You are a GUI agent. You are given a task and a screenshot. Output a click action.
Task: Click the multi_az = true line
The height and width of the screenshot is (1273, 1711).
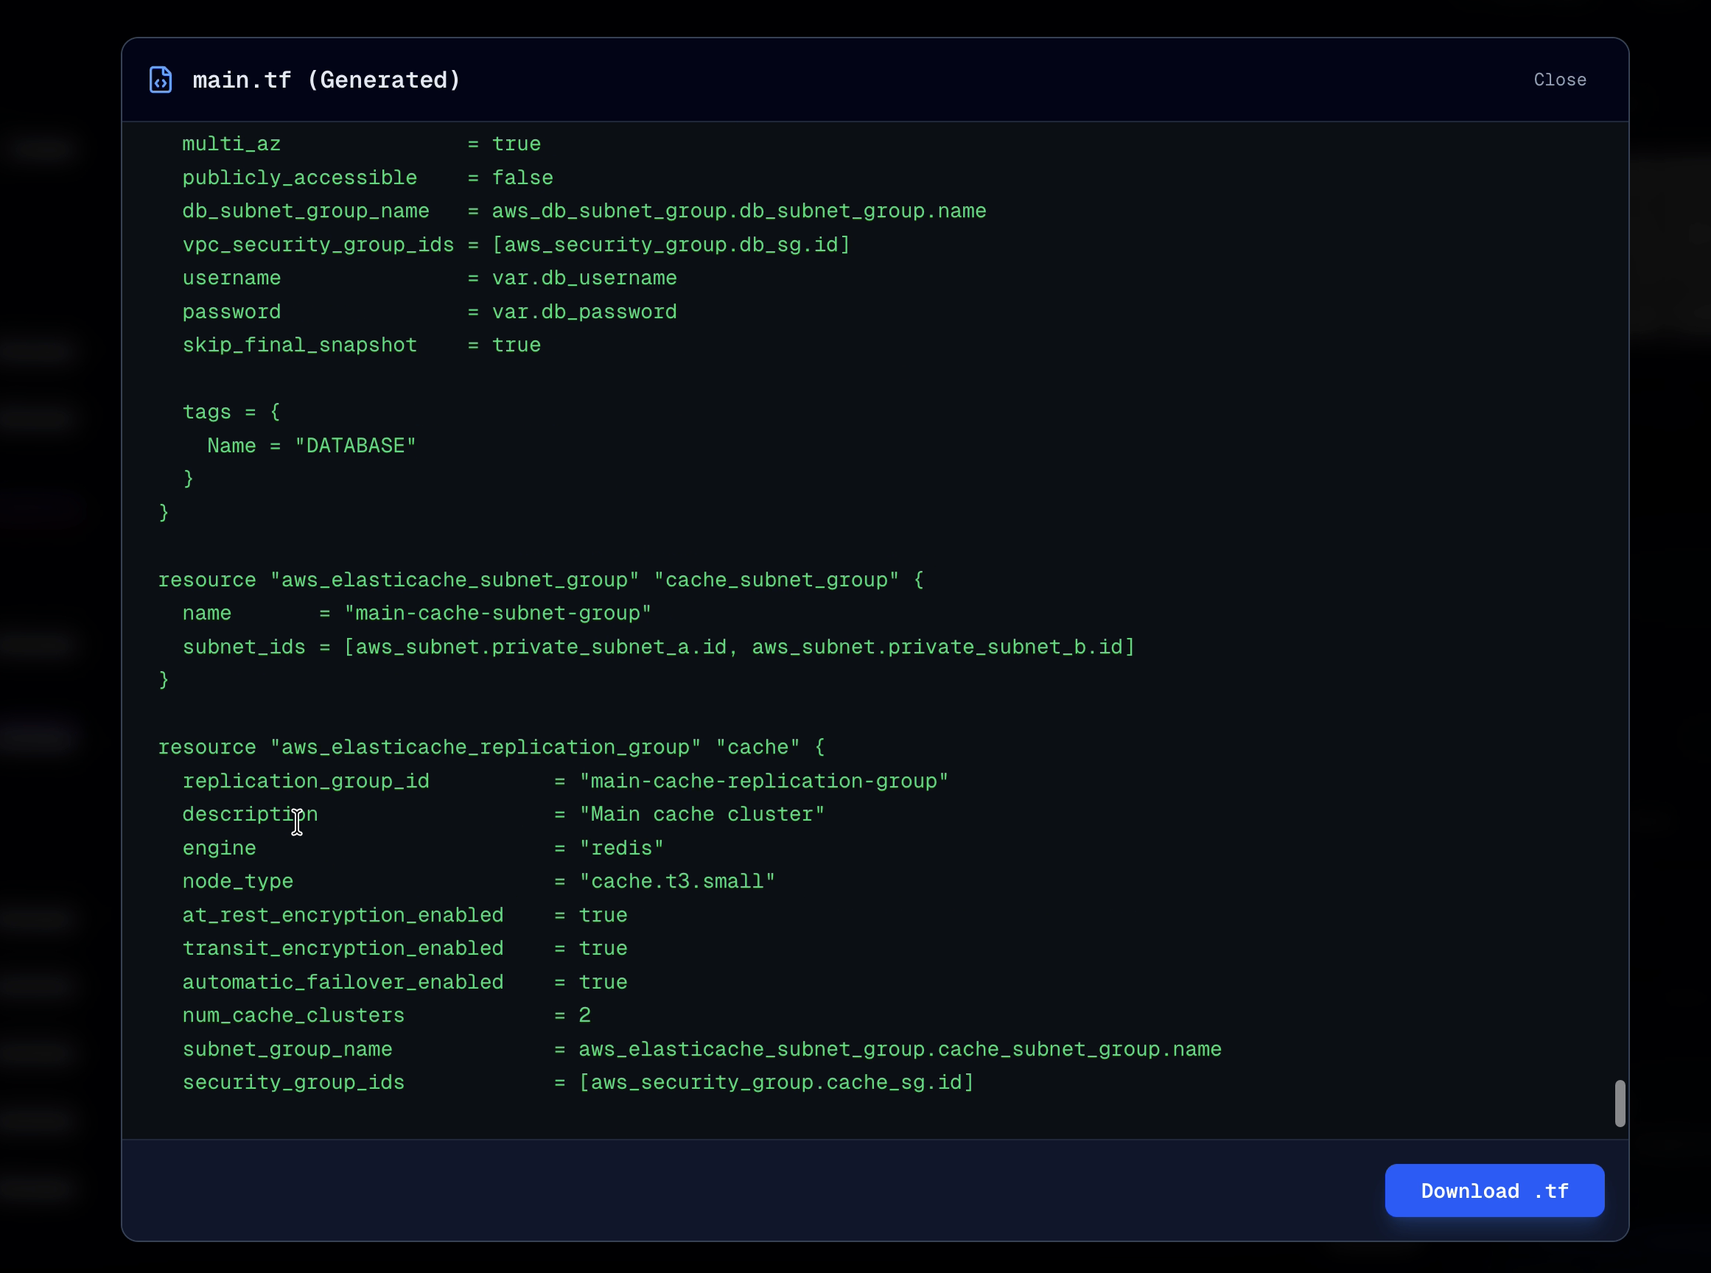click(361, 144)
